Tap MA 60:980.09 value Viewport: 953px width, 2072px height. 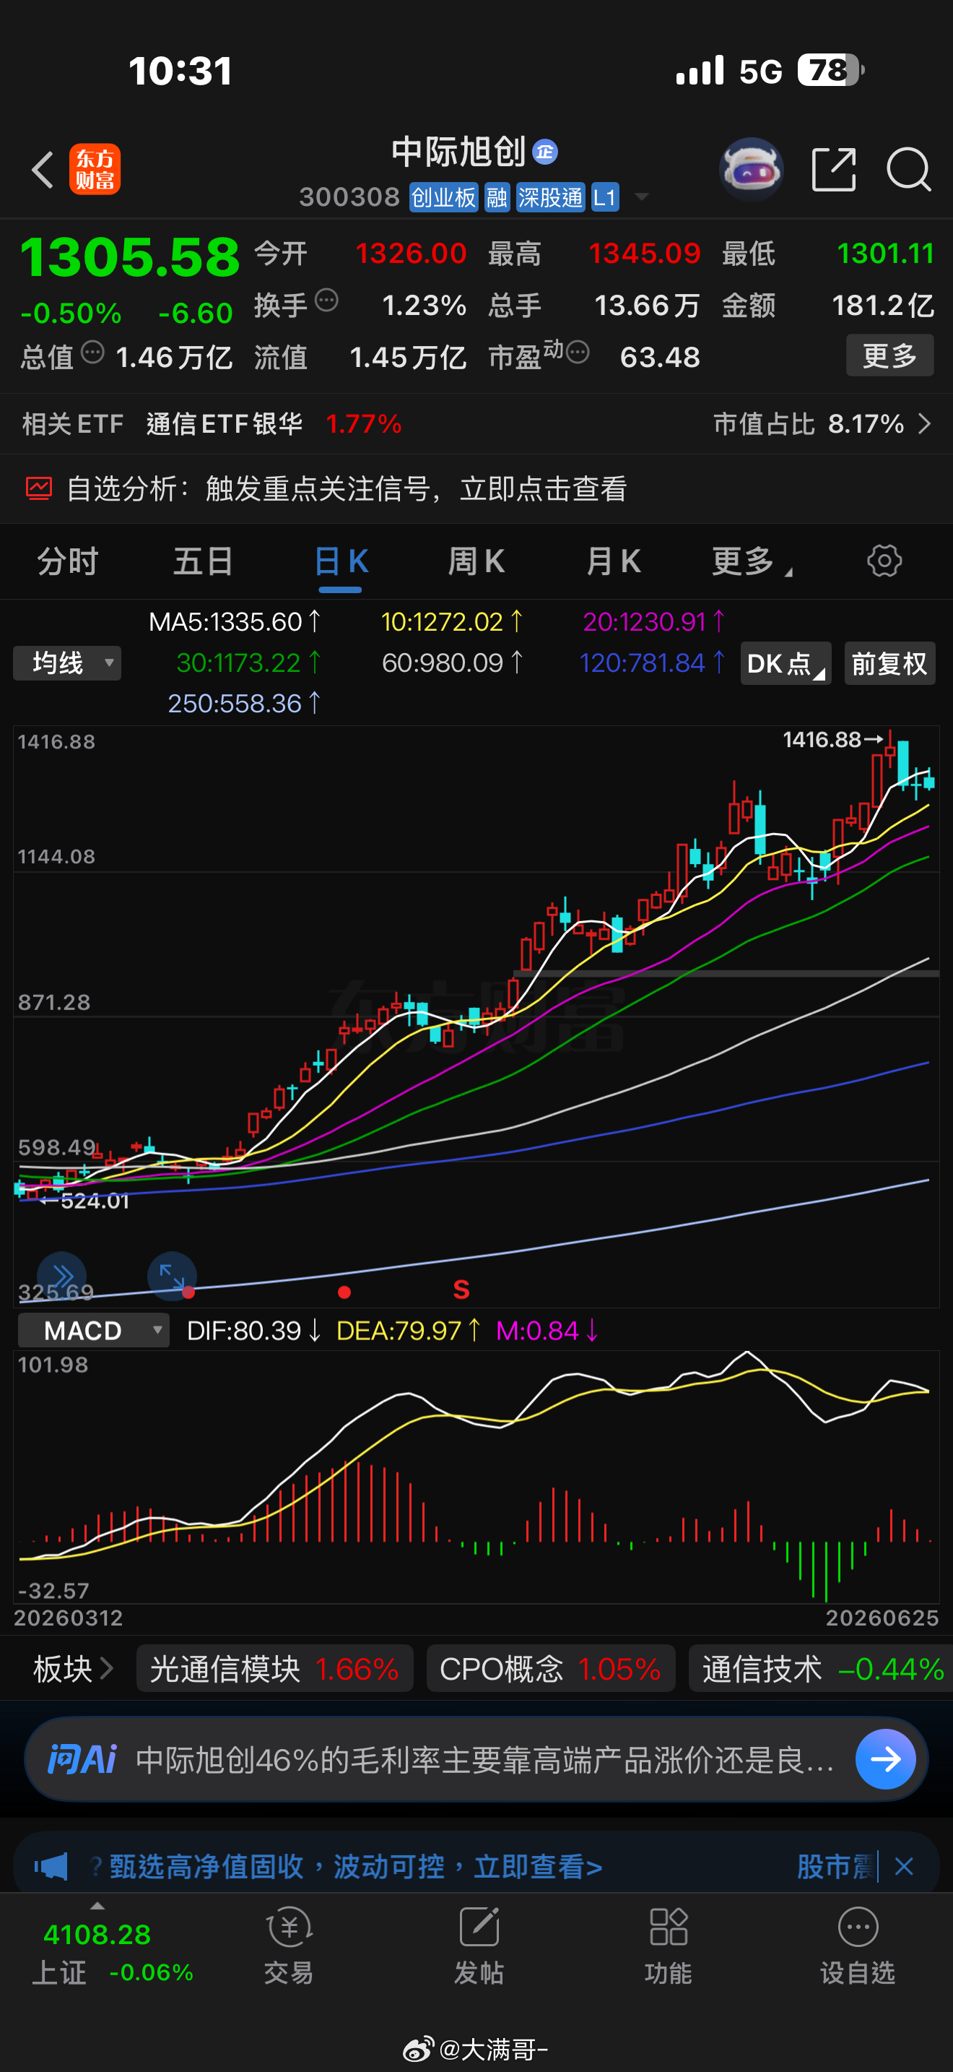pos(453,662)
